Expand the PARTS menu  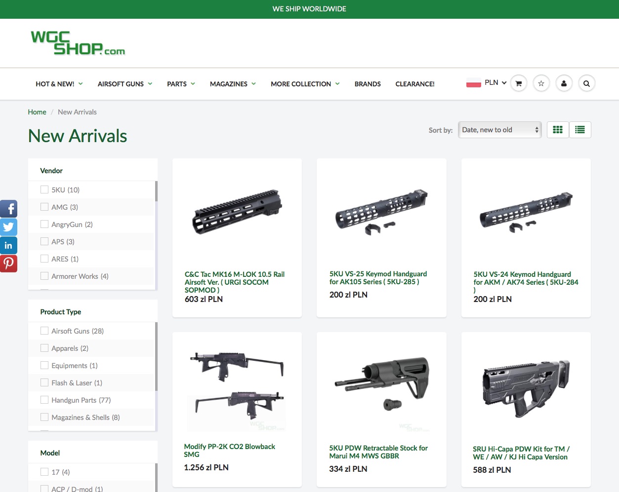point(181,84)
